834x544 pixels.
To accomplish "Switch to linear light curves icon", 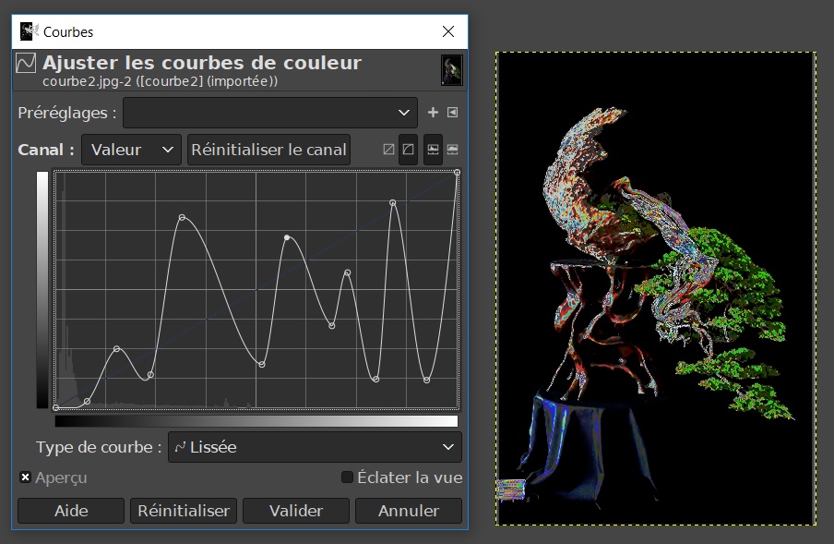I will click(x=388, y=150).
